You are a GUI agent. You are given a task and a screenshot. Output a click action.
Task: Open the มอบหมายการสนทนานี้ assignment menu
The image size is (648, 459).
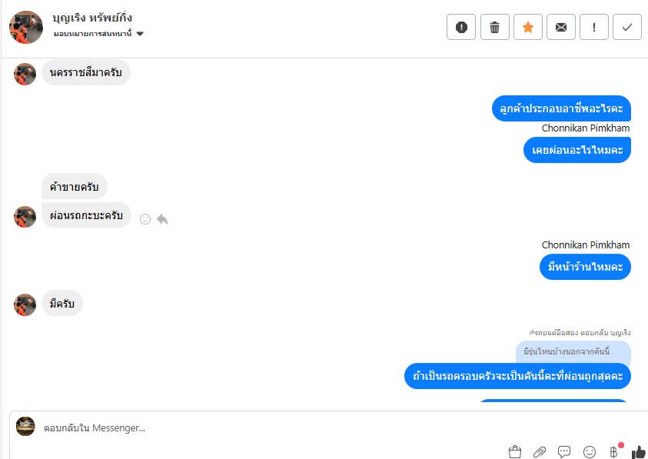(93, 34)
